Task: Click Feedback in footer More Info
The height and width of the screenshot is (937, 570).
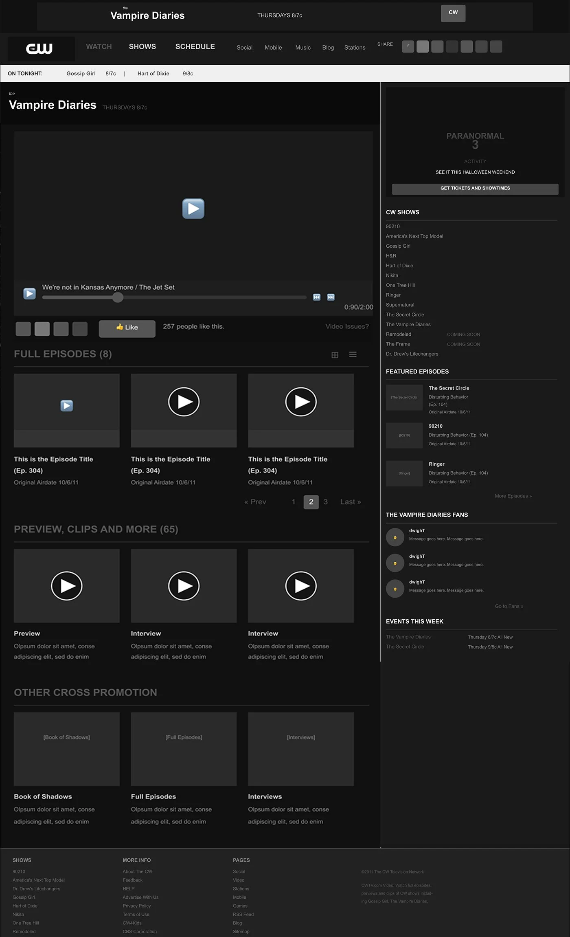Action: pos(133,880)
